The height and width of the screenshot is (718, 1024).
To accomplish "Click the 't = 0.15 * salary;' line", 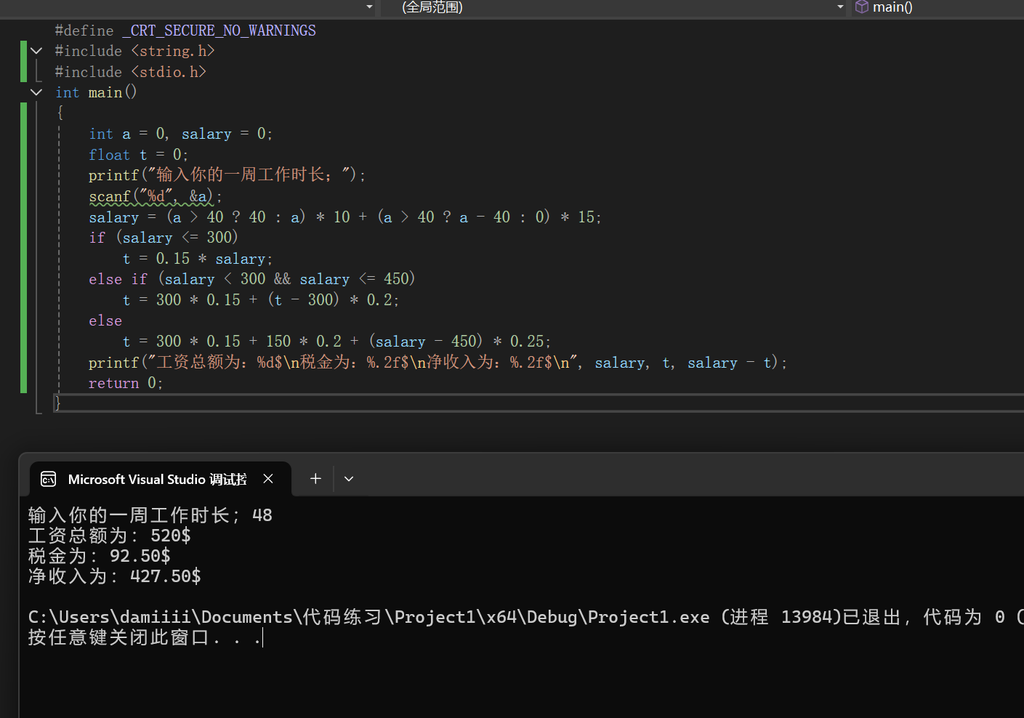I will 198,259.
